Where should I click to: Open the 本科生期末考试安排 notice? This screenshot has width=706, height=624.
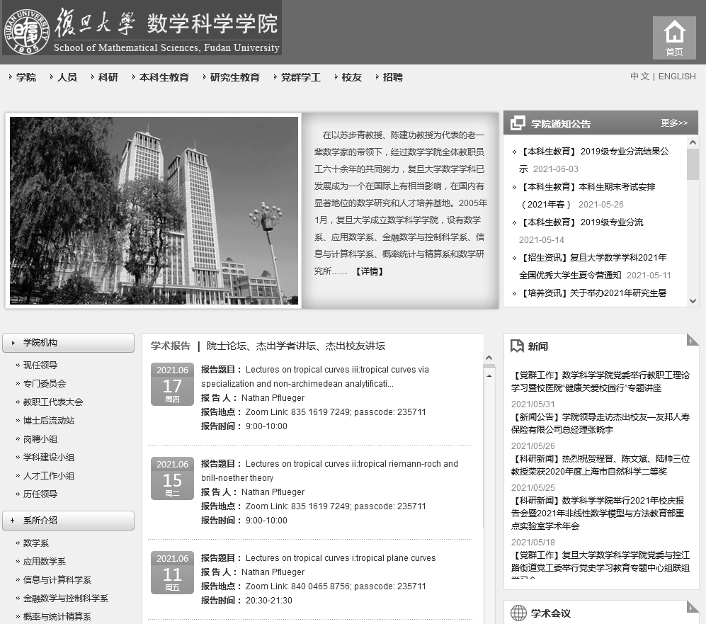point(588,195)
